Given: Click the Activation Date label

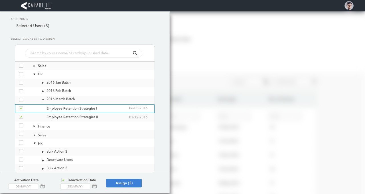Looking at the screenshot, I should click(x=27, y=180).
